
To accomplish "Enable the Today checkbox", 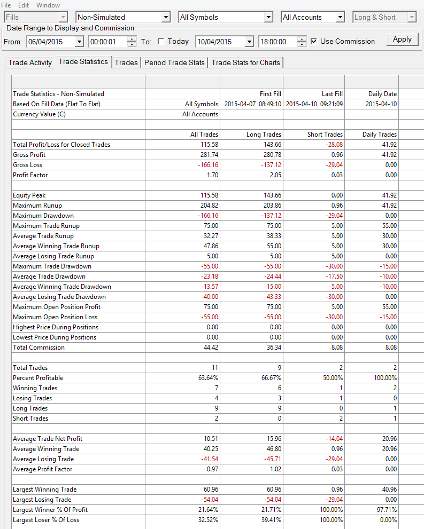I will [x=161, y=41].
